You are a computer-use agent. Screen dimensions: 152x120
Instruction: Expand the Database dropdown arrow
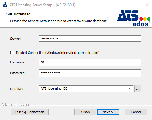coord(130,89)
